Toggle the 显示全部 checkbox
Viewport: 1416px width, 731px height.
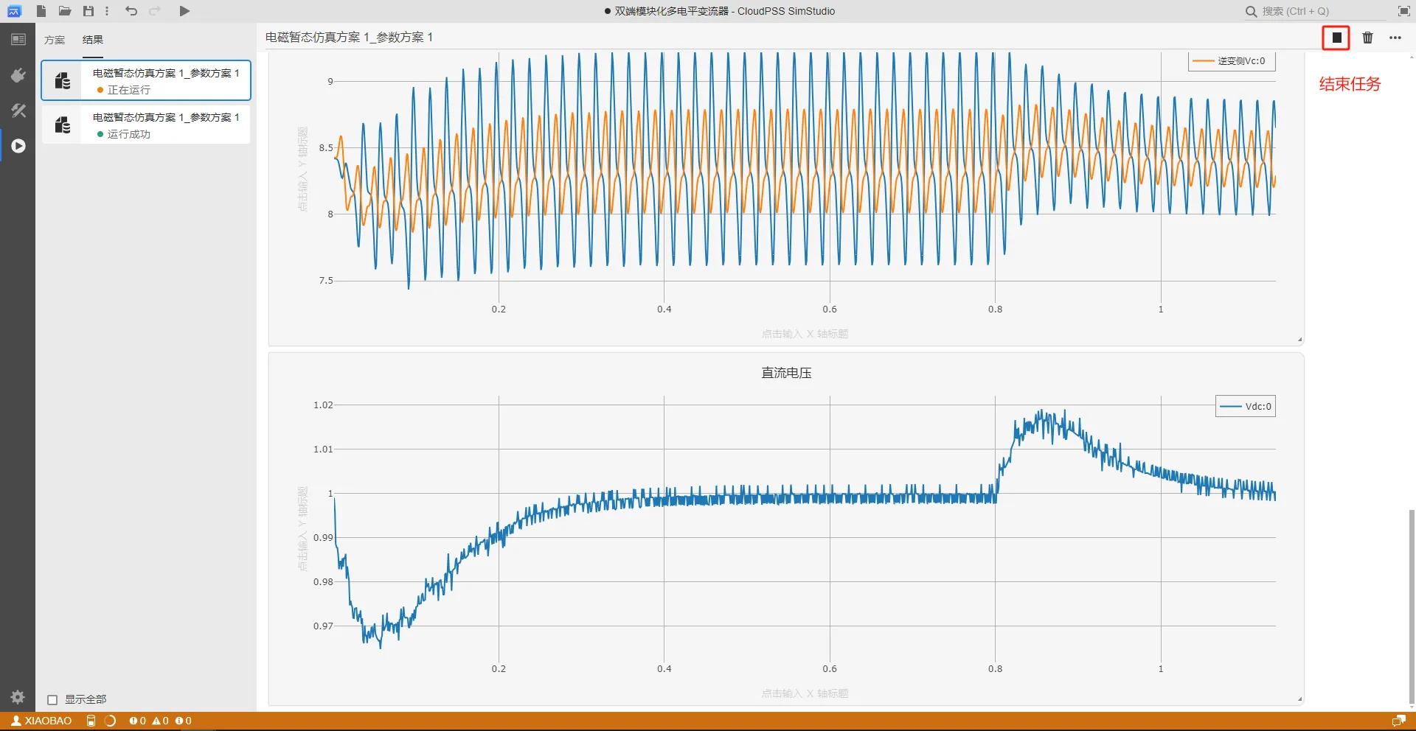52,700
